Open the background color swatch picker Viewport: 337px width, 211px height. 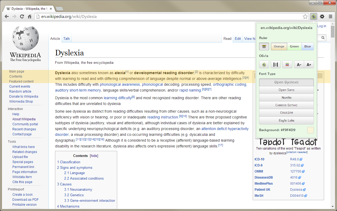point(310,130)
